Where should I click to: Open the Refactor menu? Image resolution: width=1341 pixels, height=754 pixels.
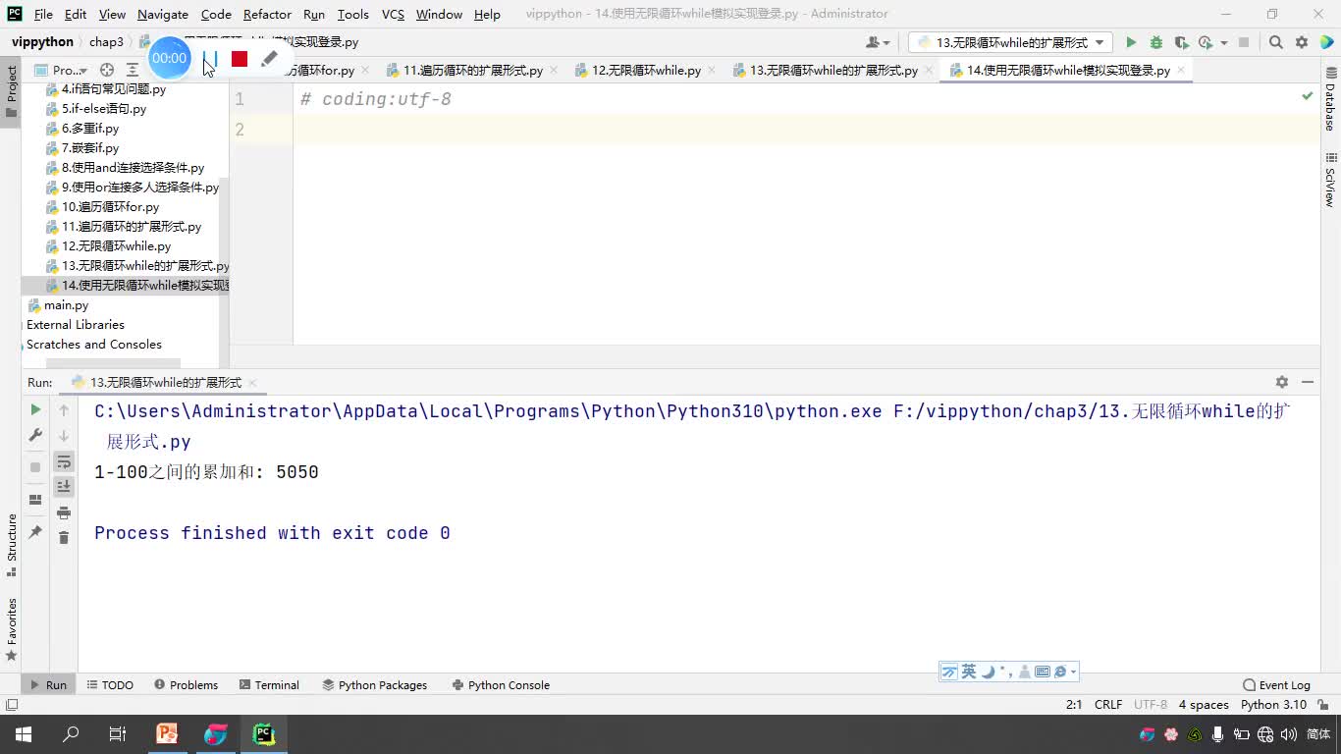point(267,14)
